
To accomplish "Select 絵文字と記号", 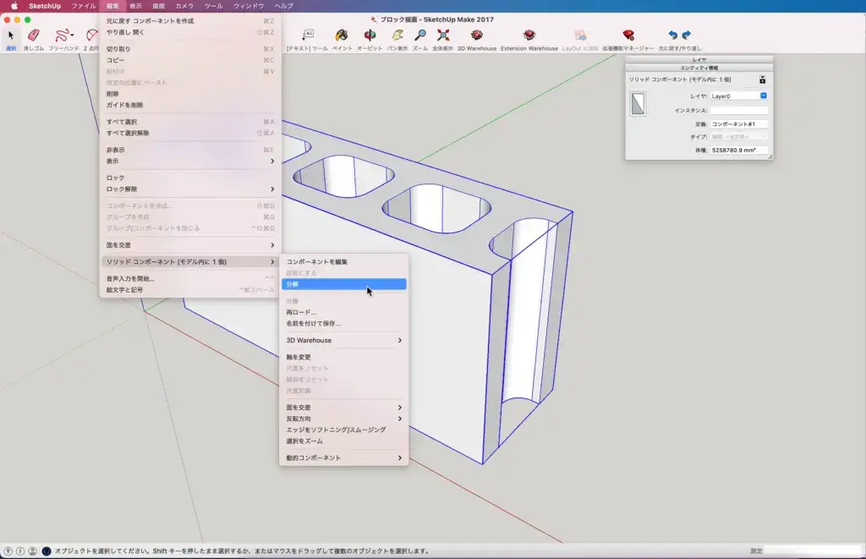I will (x=189, y=289).
